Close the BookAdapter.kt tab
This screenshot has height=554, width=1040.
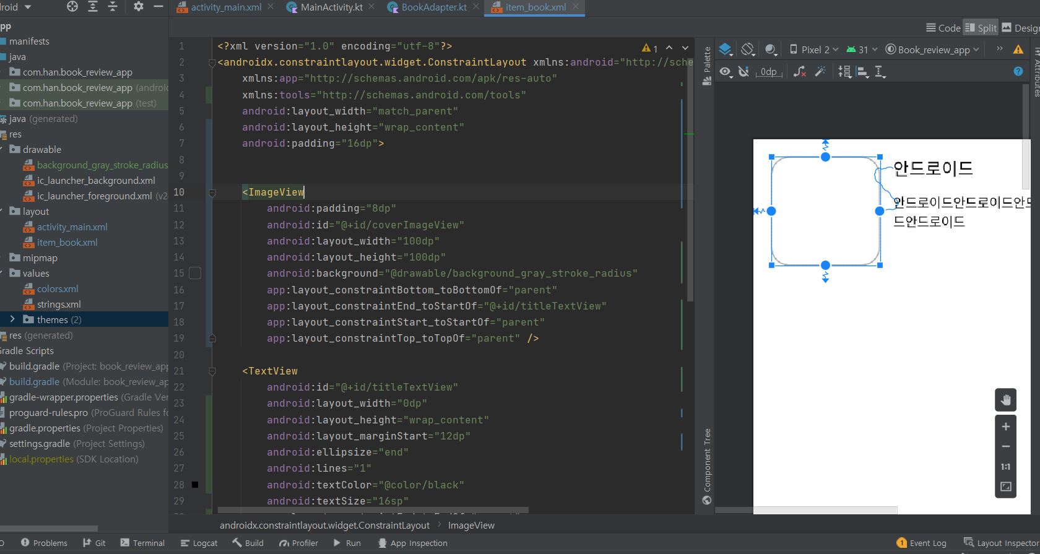pos(476,7)
